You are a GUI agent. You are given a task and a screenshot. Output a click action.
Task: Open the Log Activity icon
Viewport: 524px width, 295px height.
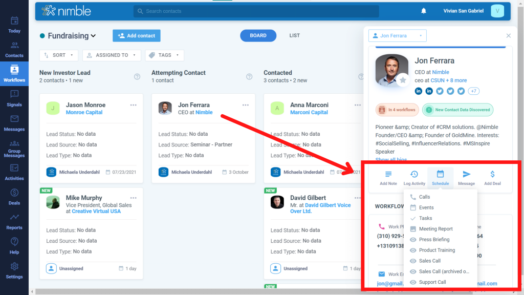[414, 174]
